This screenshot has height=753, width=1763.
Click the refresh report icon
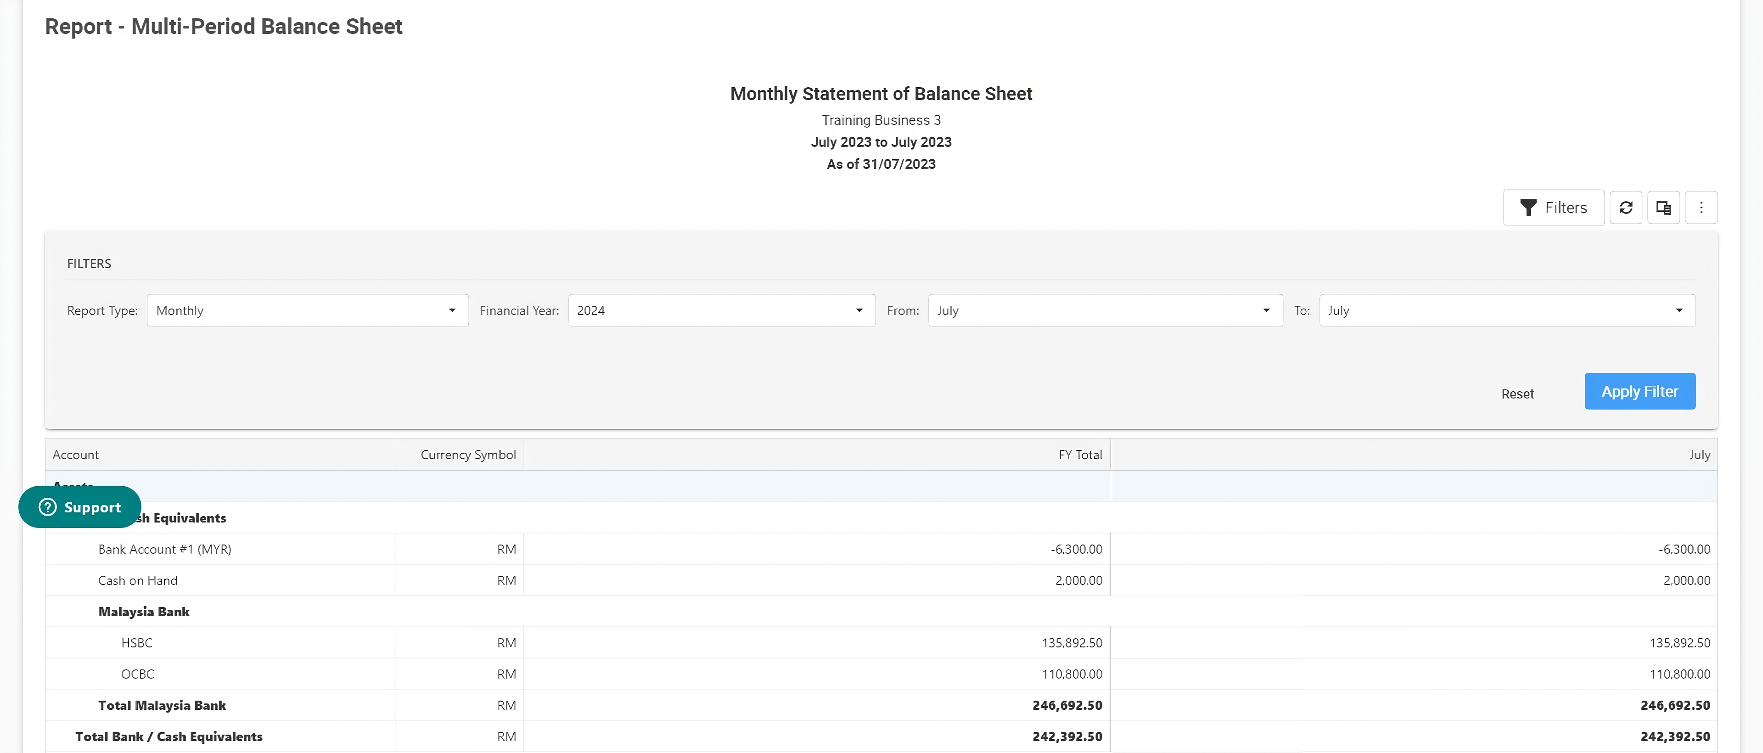1625,208
